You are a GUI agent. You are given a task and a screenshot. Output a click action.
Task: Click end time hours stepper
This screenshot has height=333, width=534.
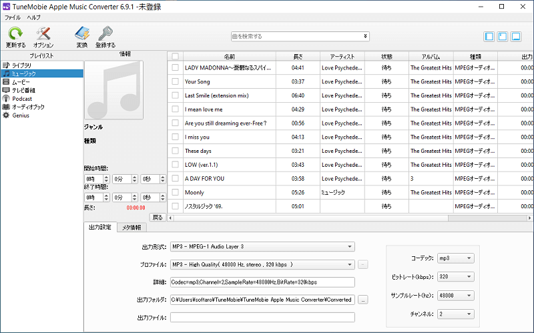tap(106, 197)
